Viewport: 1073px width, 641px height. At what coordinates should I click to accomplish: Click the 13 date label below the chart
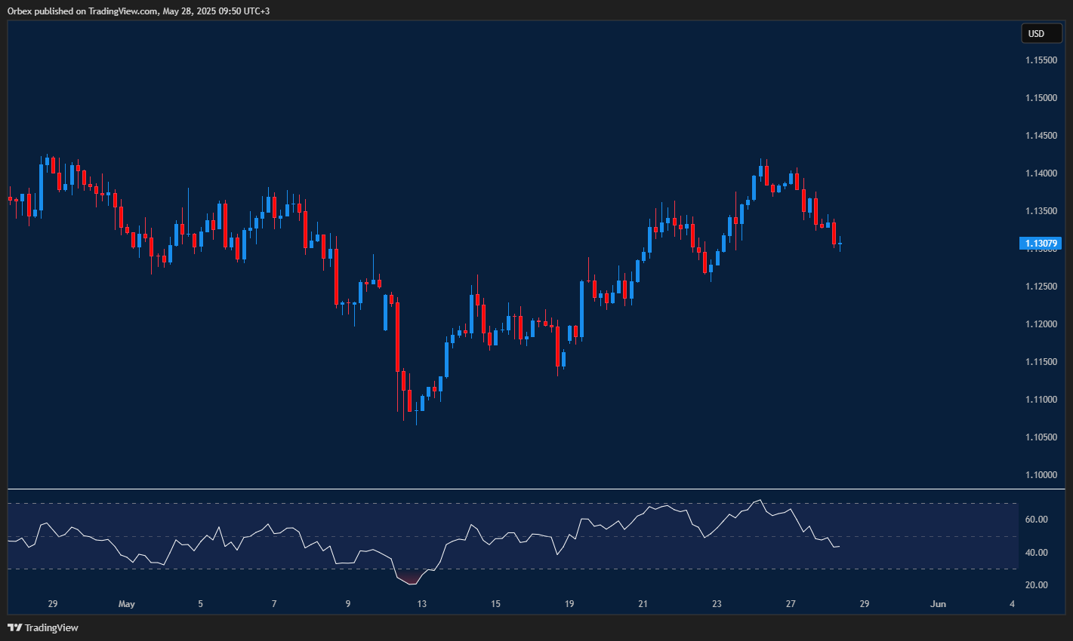[x=421, y=603]
